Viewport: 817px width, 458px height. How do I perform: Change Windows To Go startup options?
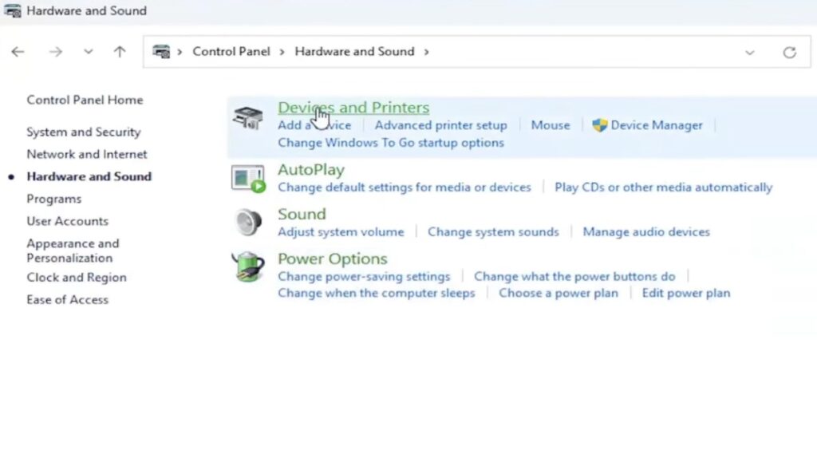[x=391, y=143]
